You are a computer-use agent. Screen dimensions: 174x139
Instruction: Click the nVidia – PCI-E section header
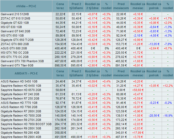27,6
